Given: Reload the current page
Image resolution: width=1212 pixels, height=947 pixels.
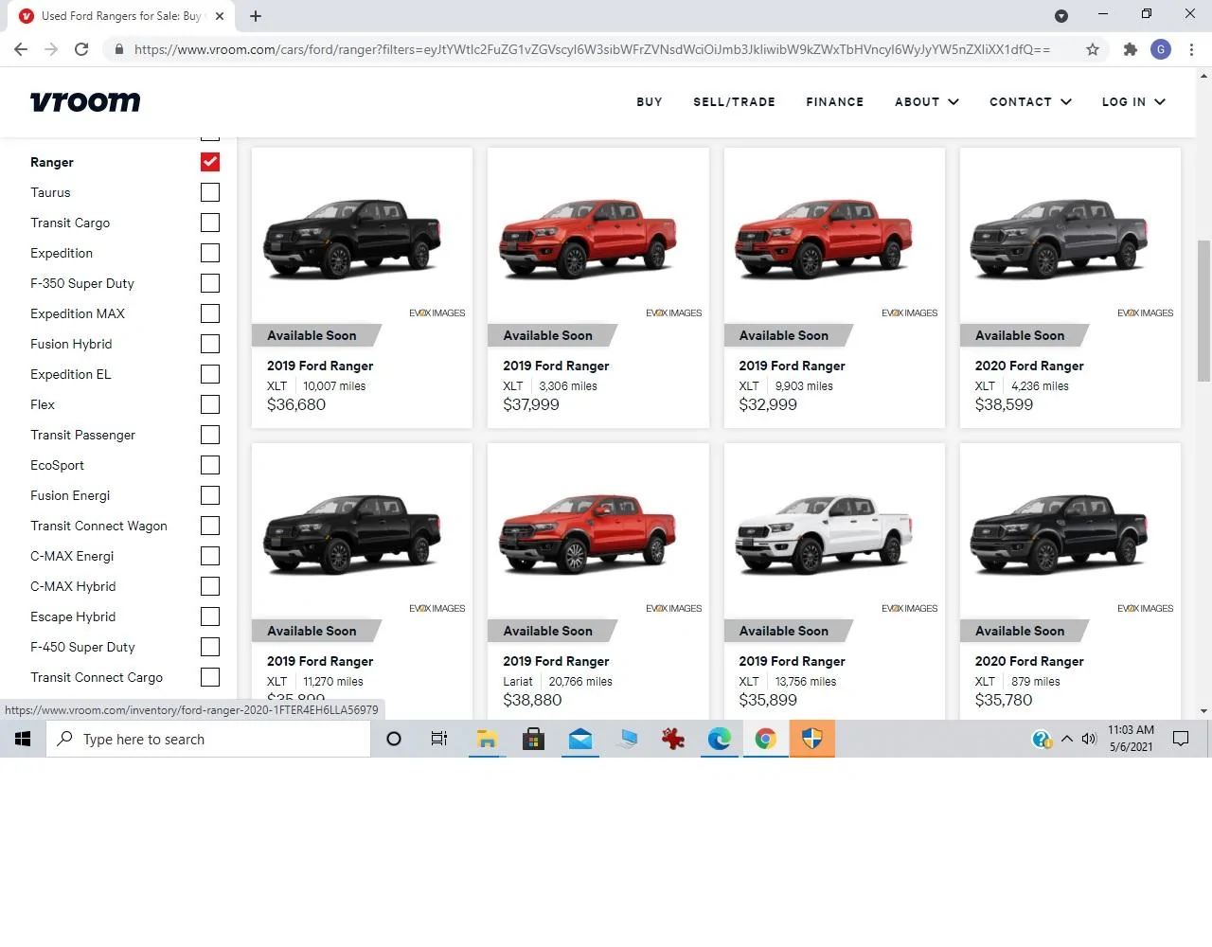Looking at the screenshot, I should click(81, 49).
